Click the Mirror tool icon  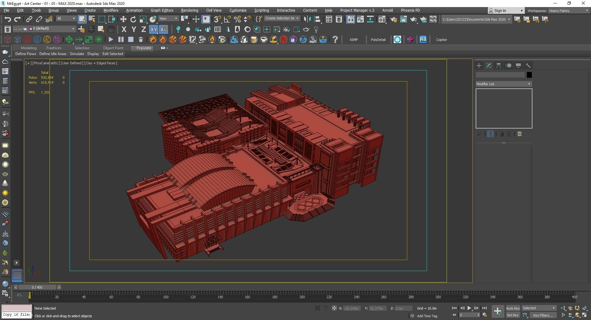(307, 19)
